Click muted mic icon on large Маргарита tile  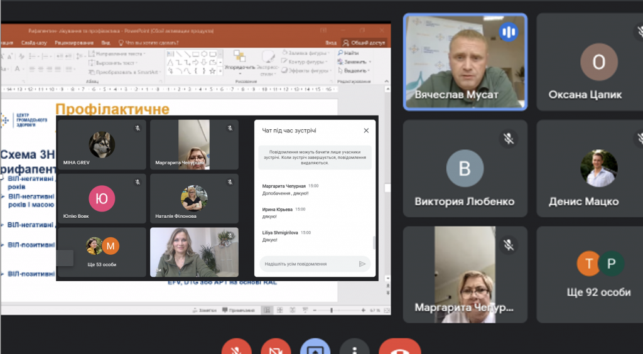(x=509, y=245)
